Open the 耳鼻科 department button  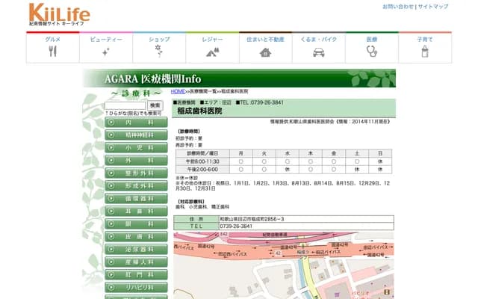coord(136,211)
